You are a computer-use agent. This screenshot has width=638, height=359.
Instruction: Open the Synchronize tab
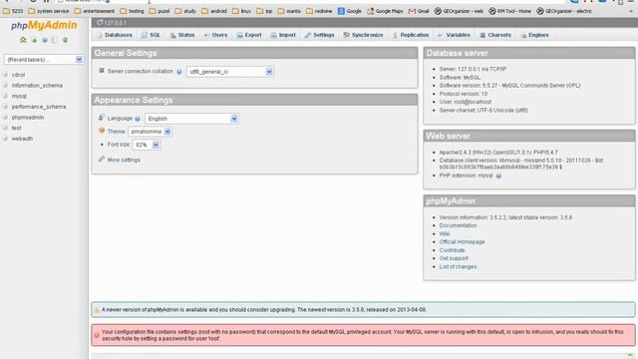coord(363,35)
